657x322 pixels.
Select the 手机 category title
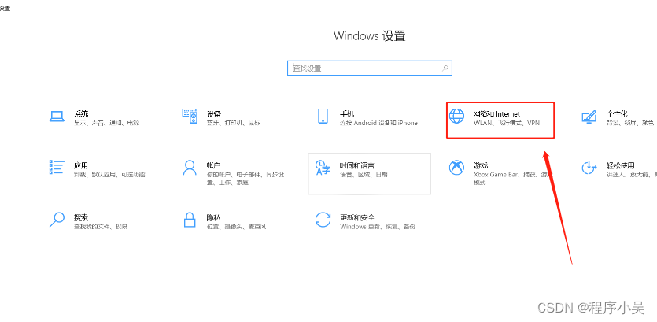(347, 113)
